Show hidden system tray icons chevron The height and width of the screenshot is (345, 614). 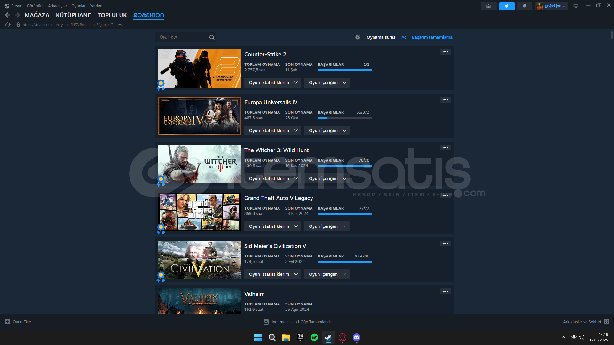[x=563, y=337]
